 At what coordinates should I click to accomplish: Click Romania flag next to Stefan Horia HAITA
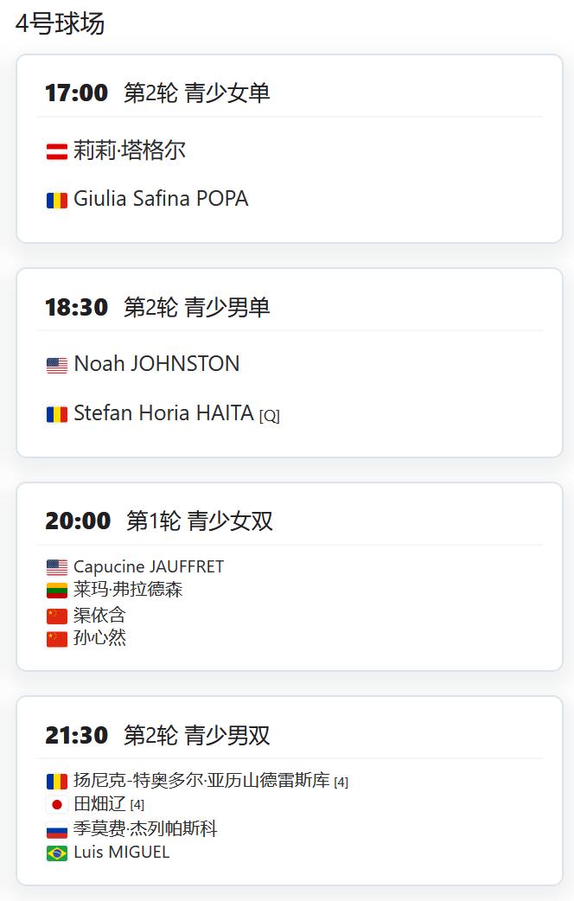[57, 414]
